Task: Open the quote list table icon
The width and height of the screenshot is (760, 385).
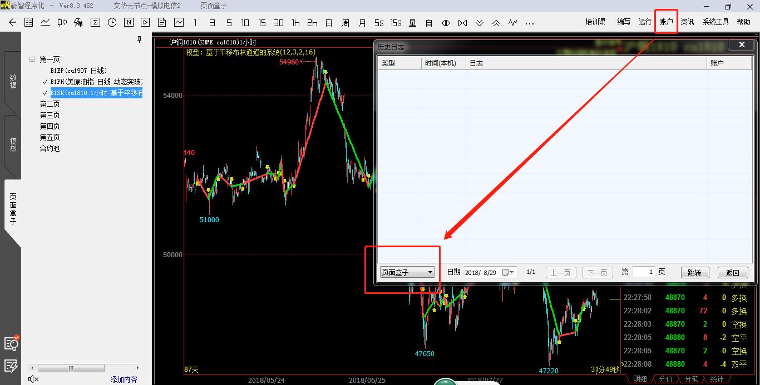Action: click(x=29, y=23)
